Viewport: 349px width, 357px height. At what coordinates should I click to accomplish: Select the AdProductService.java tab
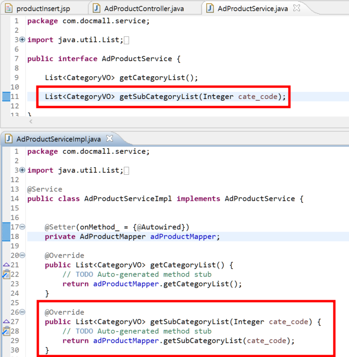[253, 9]
